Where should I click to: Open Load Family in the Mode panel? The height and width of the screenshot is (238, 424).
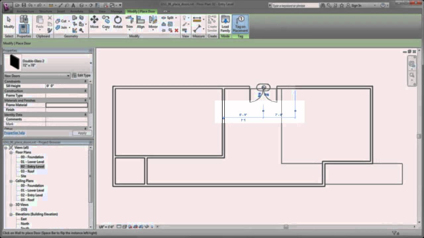pyautogui.click(x=225, y=24)
